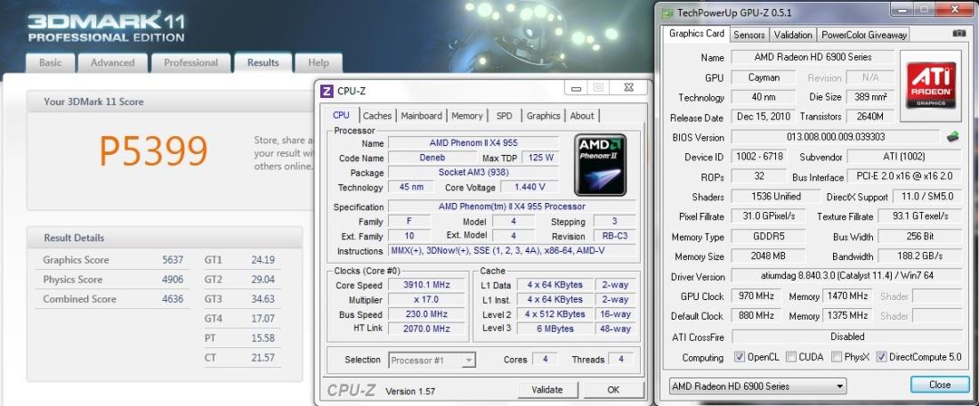The width and height of the screenshot is (979, 406).
Task: Close the CPU-Z window
Action: pos(628,88)
